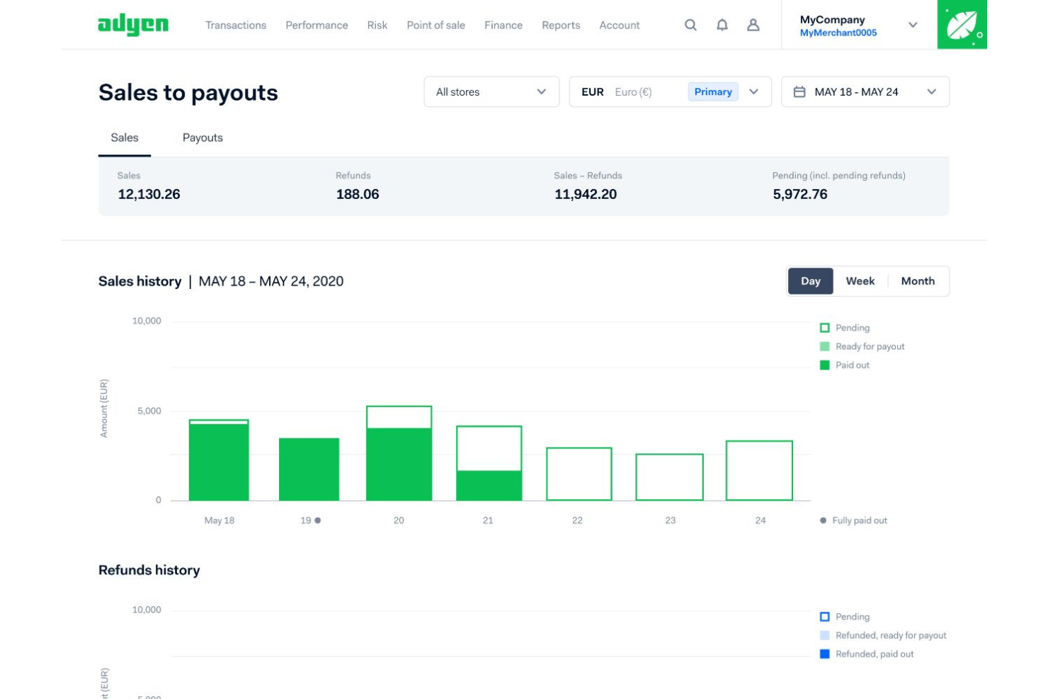
Task: Click the May 24 pending bar
Action: pos(759,470)
